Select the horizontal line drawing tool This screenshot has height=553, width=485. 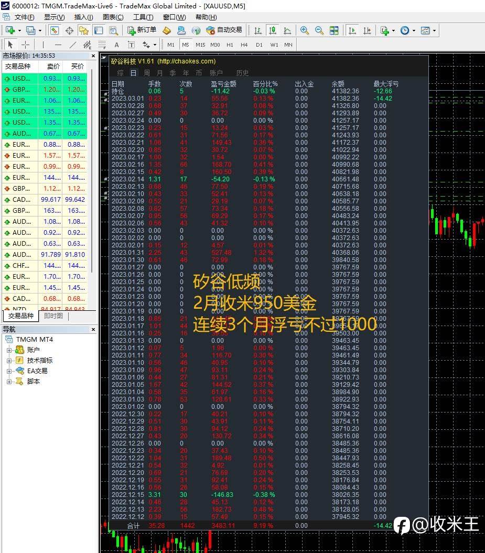tap(58, 45)
